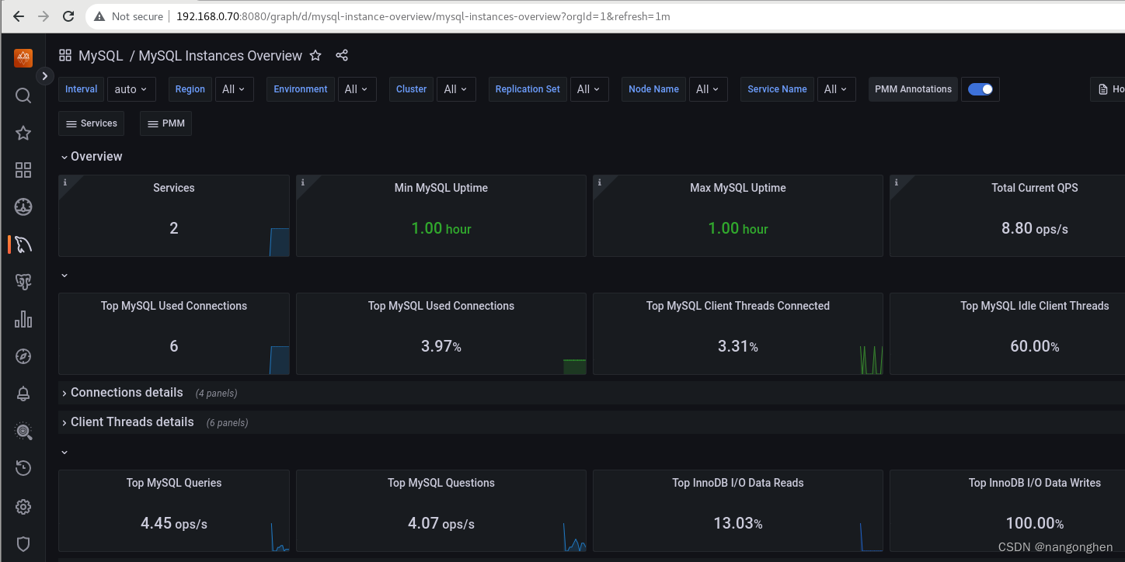Image resolution: width=1125 pixels, height=562 pixels.
Task: Toggle unnamed row chevron above Top MySQL Used Connections
Action: (x=64, y=275)
